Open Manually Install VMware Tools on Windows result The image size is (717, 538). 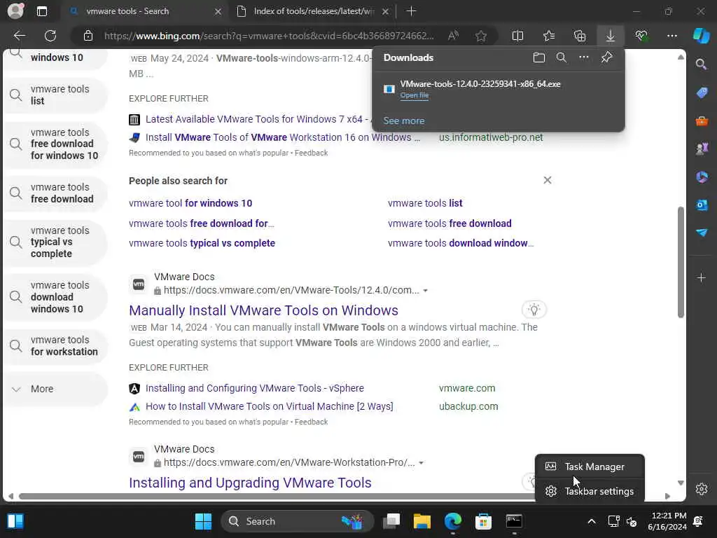(x=263, y=310)
